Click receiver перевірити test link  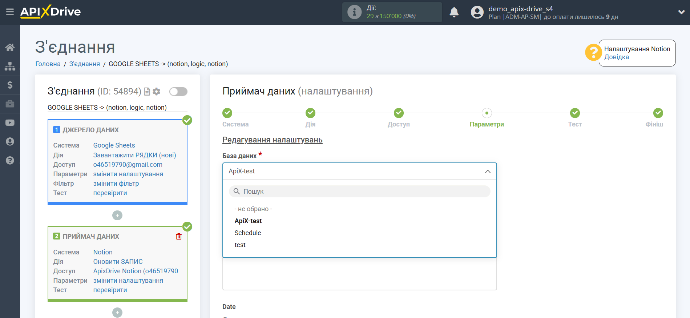tap(110, 290)
